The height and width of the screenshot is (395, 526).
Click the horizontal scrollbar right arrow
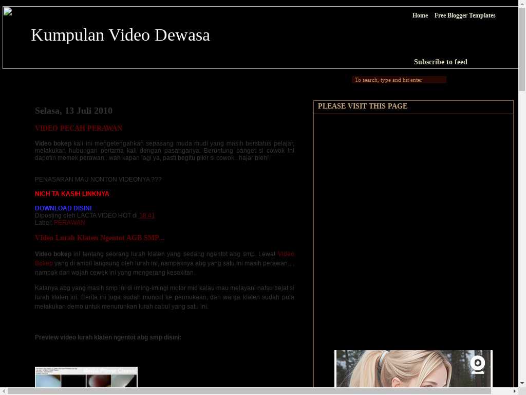[515, 391]
